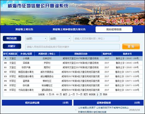This screenshot has width=145, height=114.
Task: Open the 山东省国土资源厅 compensation standard article
Action: point(103,110)
